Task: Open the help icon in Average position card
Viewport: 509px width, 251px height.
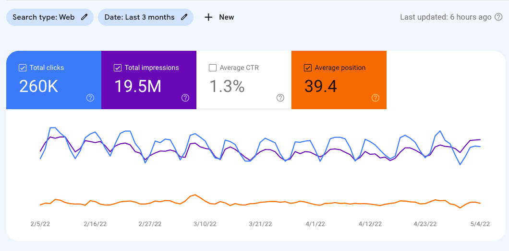Action: tap(376, 98)
